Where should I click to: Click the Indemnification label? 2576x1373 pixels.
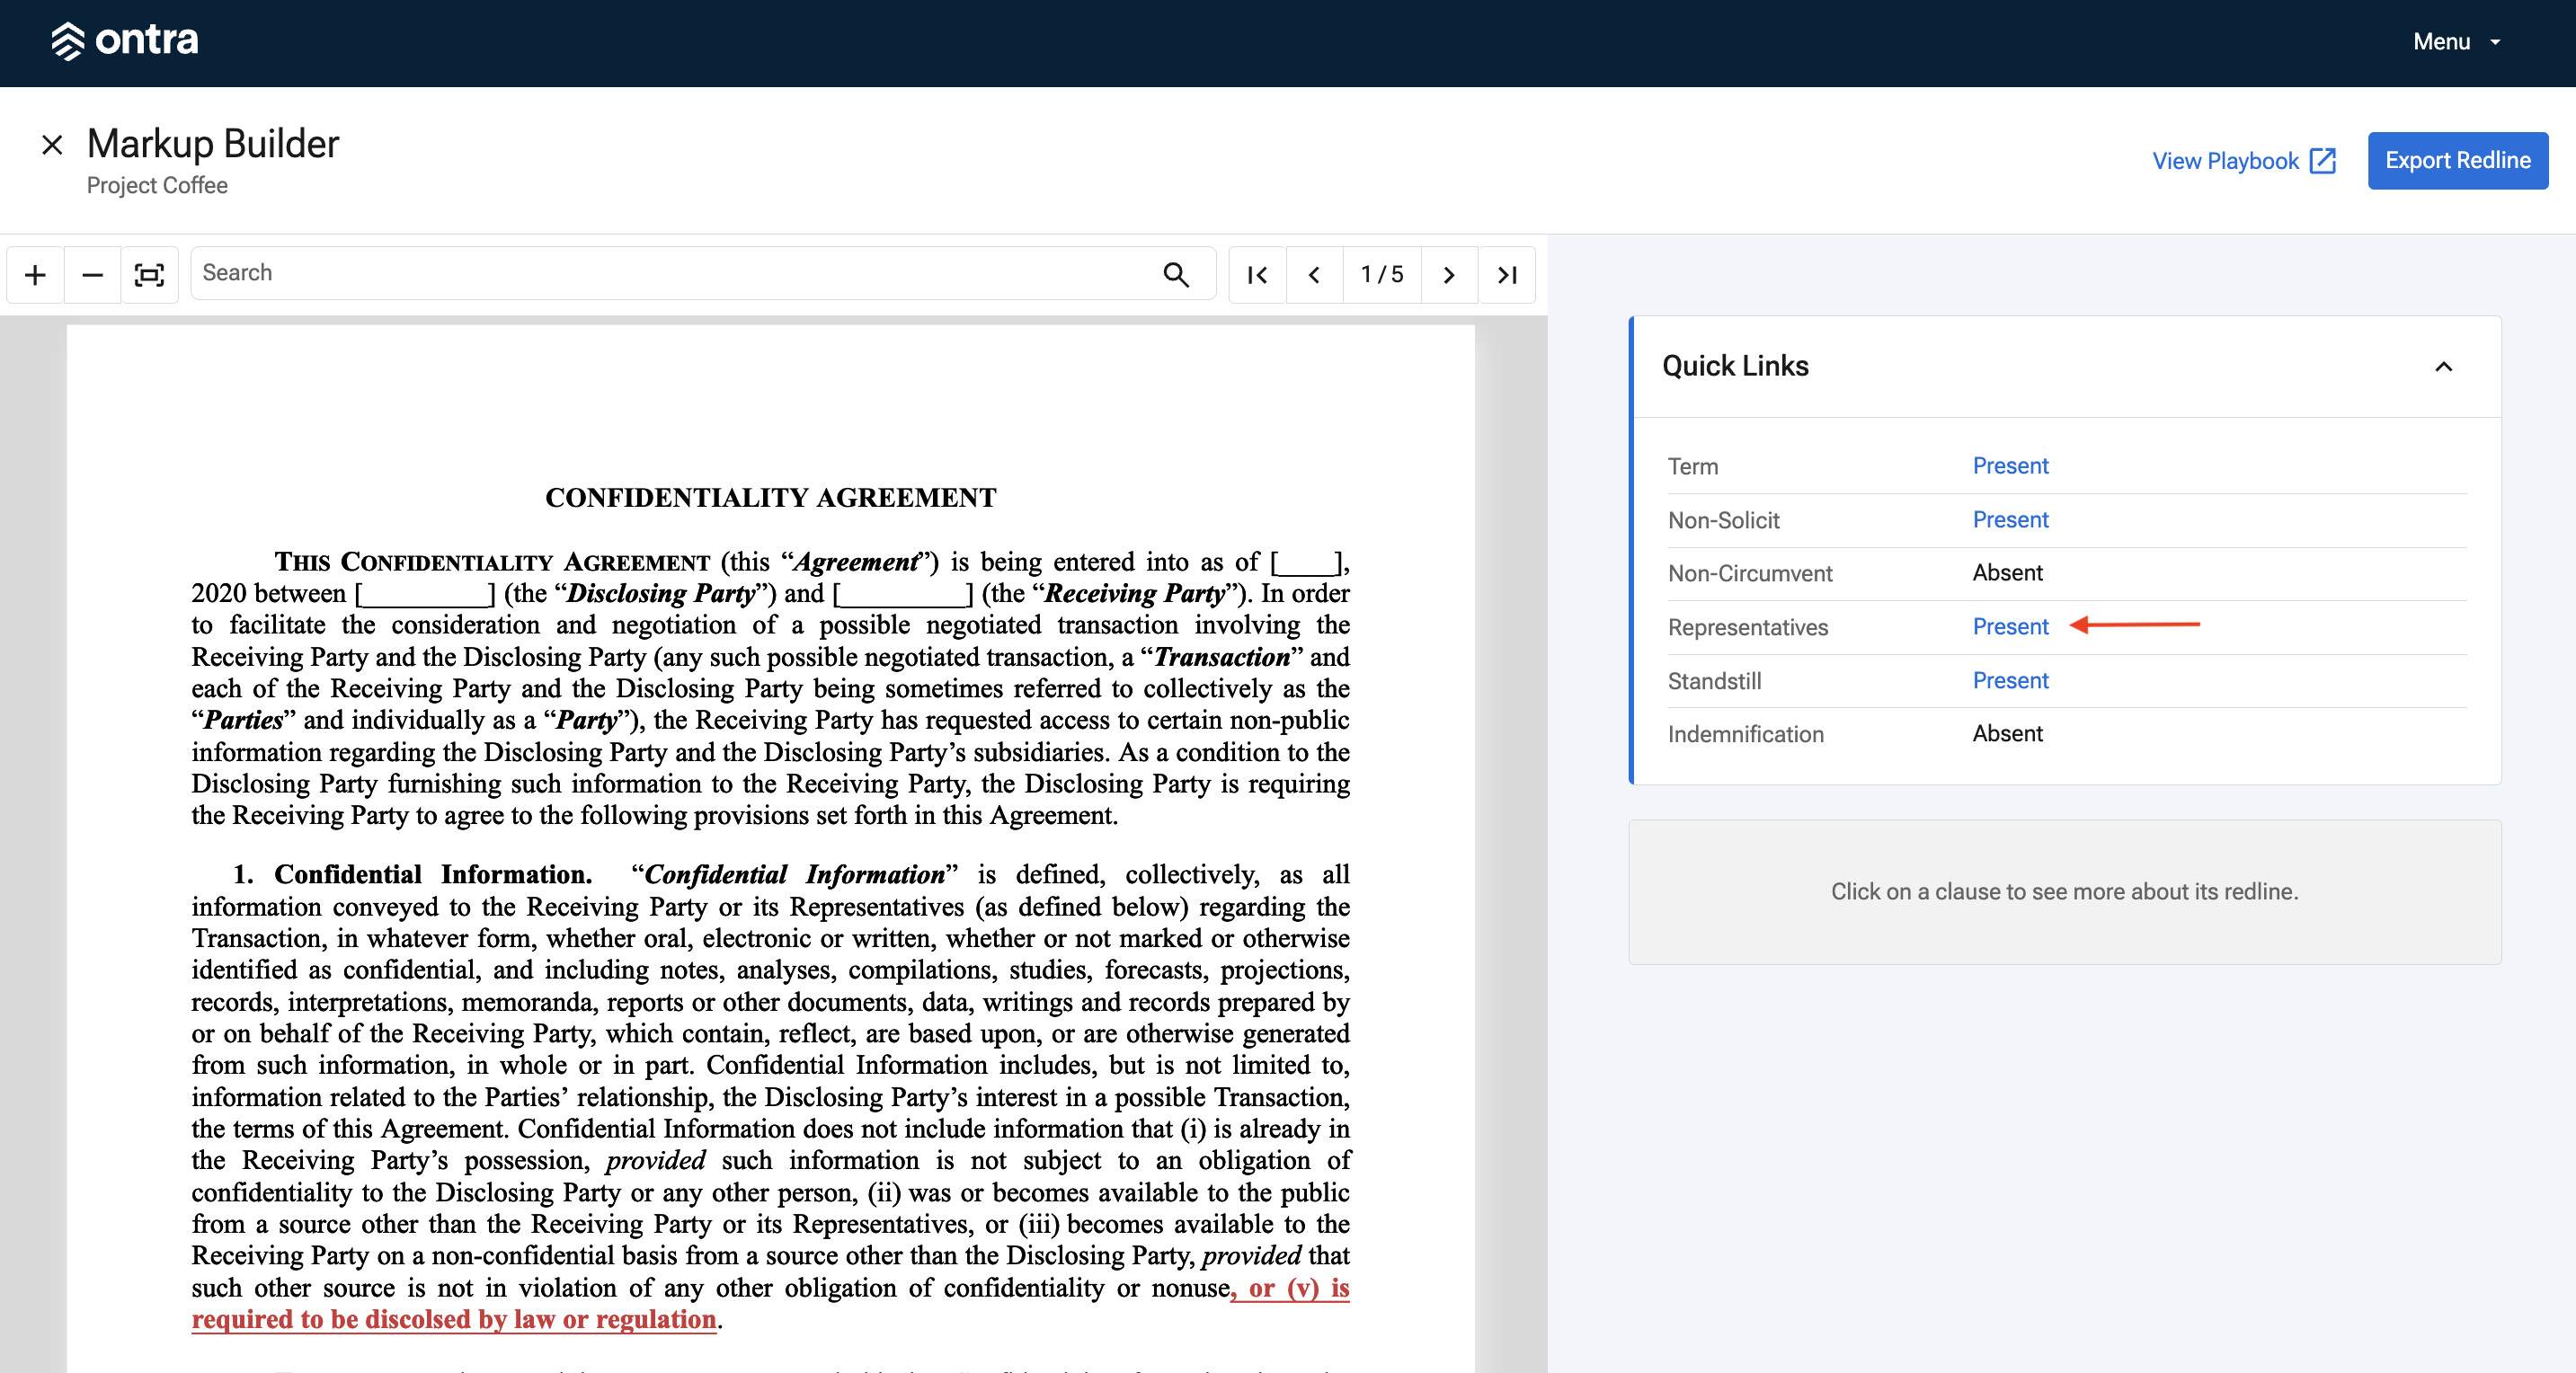[x=1745, y=735]
